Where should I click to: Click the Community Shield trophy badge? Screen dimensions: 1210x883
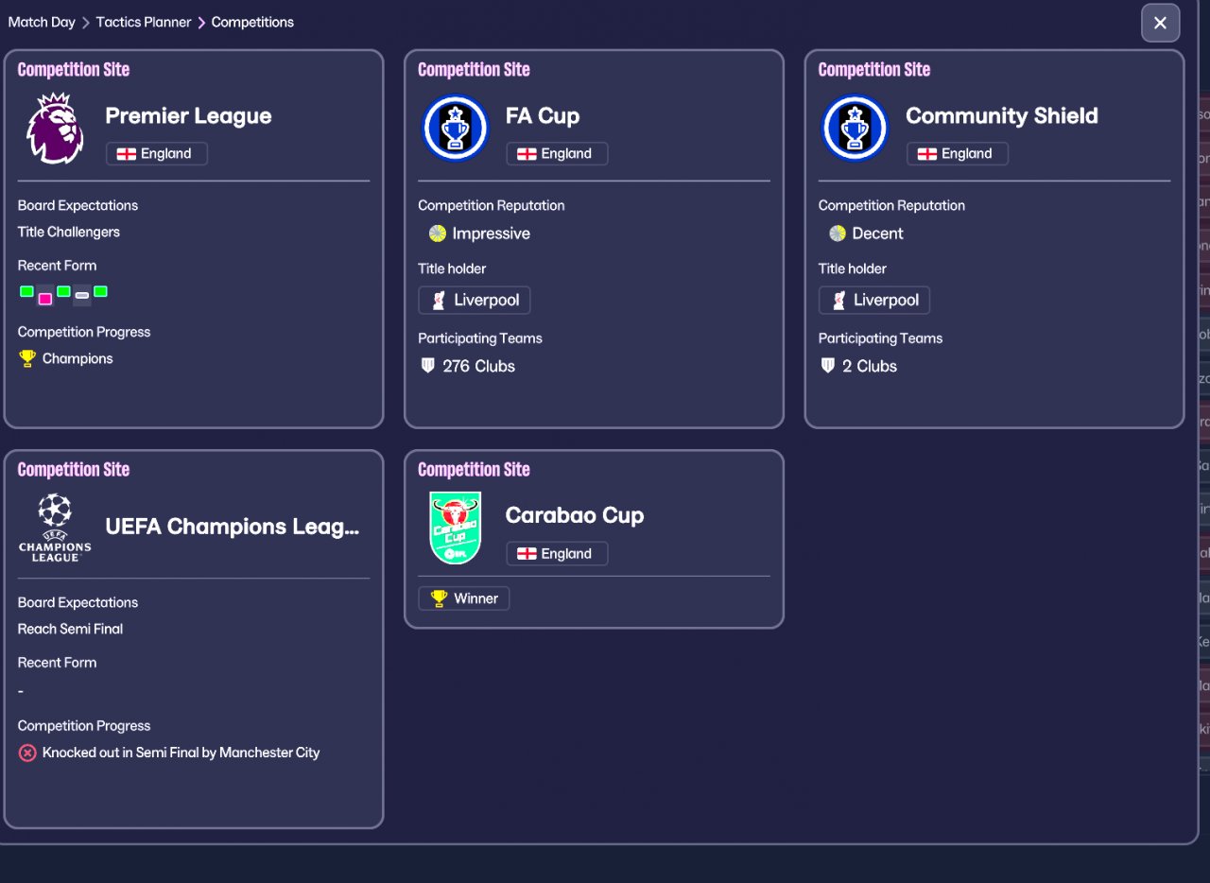click(855, 129)
